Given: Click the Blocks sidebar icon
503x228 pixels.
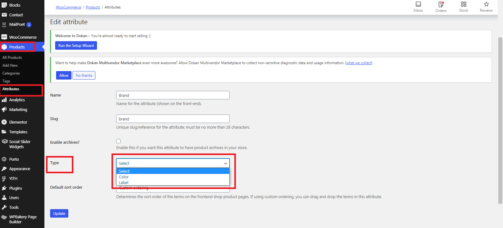Looking at the screenshot, I should (4, 5).
